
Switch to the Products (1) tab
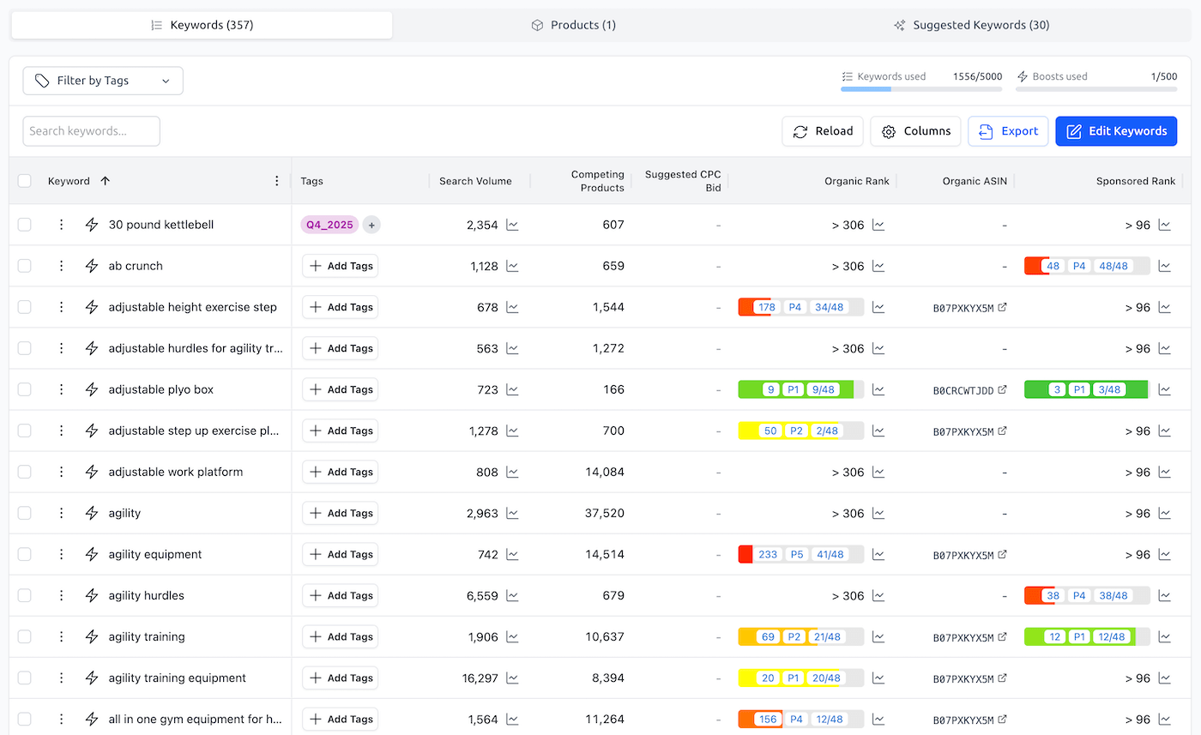coord(573,25)
